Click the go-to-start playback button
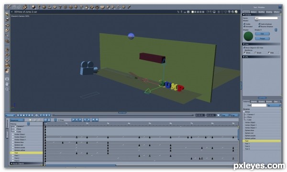The width and height of the screenshot is (287, 172). [x=18, y=115]
